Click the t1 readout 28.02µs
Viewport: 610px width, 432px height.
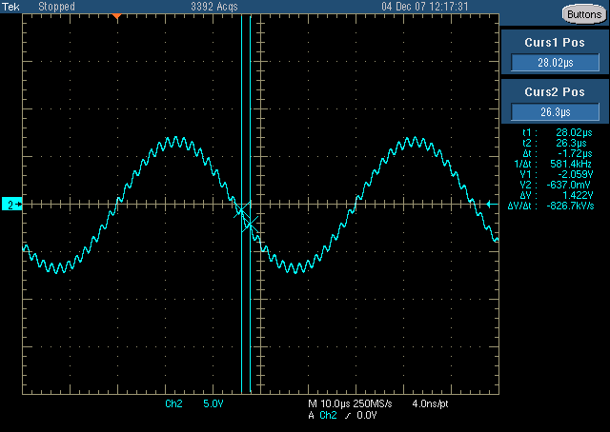(x=574, y=133)
